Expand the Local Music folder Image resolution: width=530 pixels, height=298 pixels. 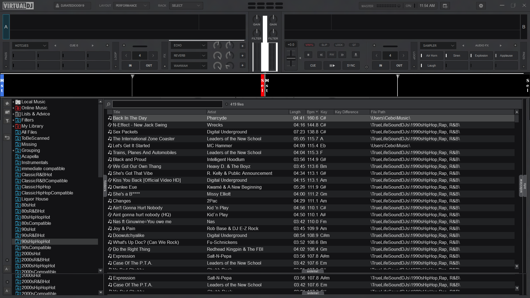click(13, 102)
